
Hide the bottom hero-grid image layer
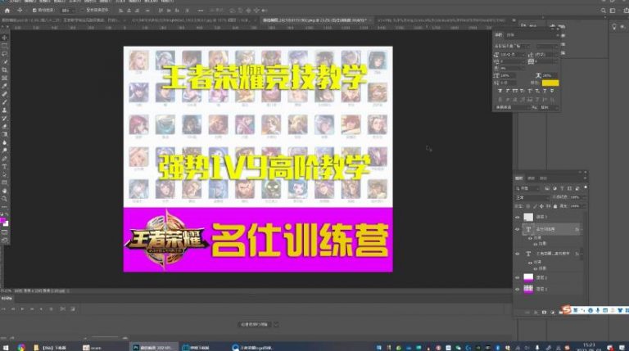pos(518,289)
